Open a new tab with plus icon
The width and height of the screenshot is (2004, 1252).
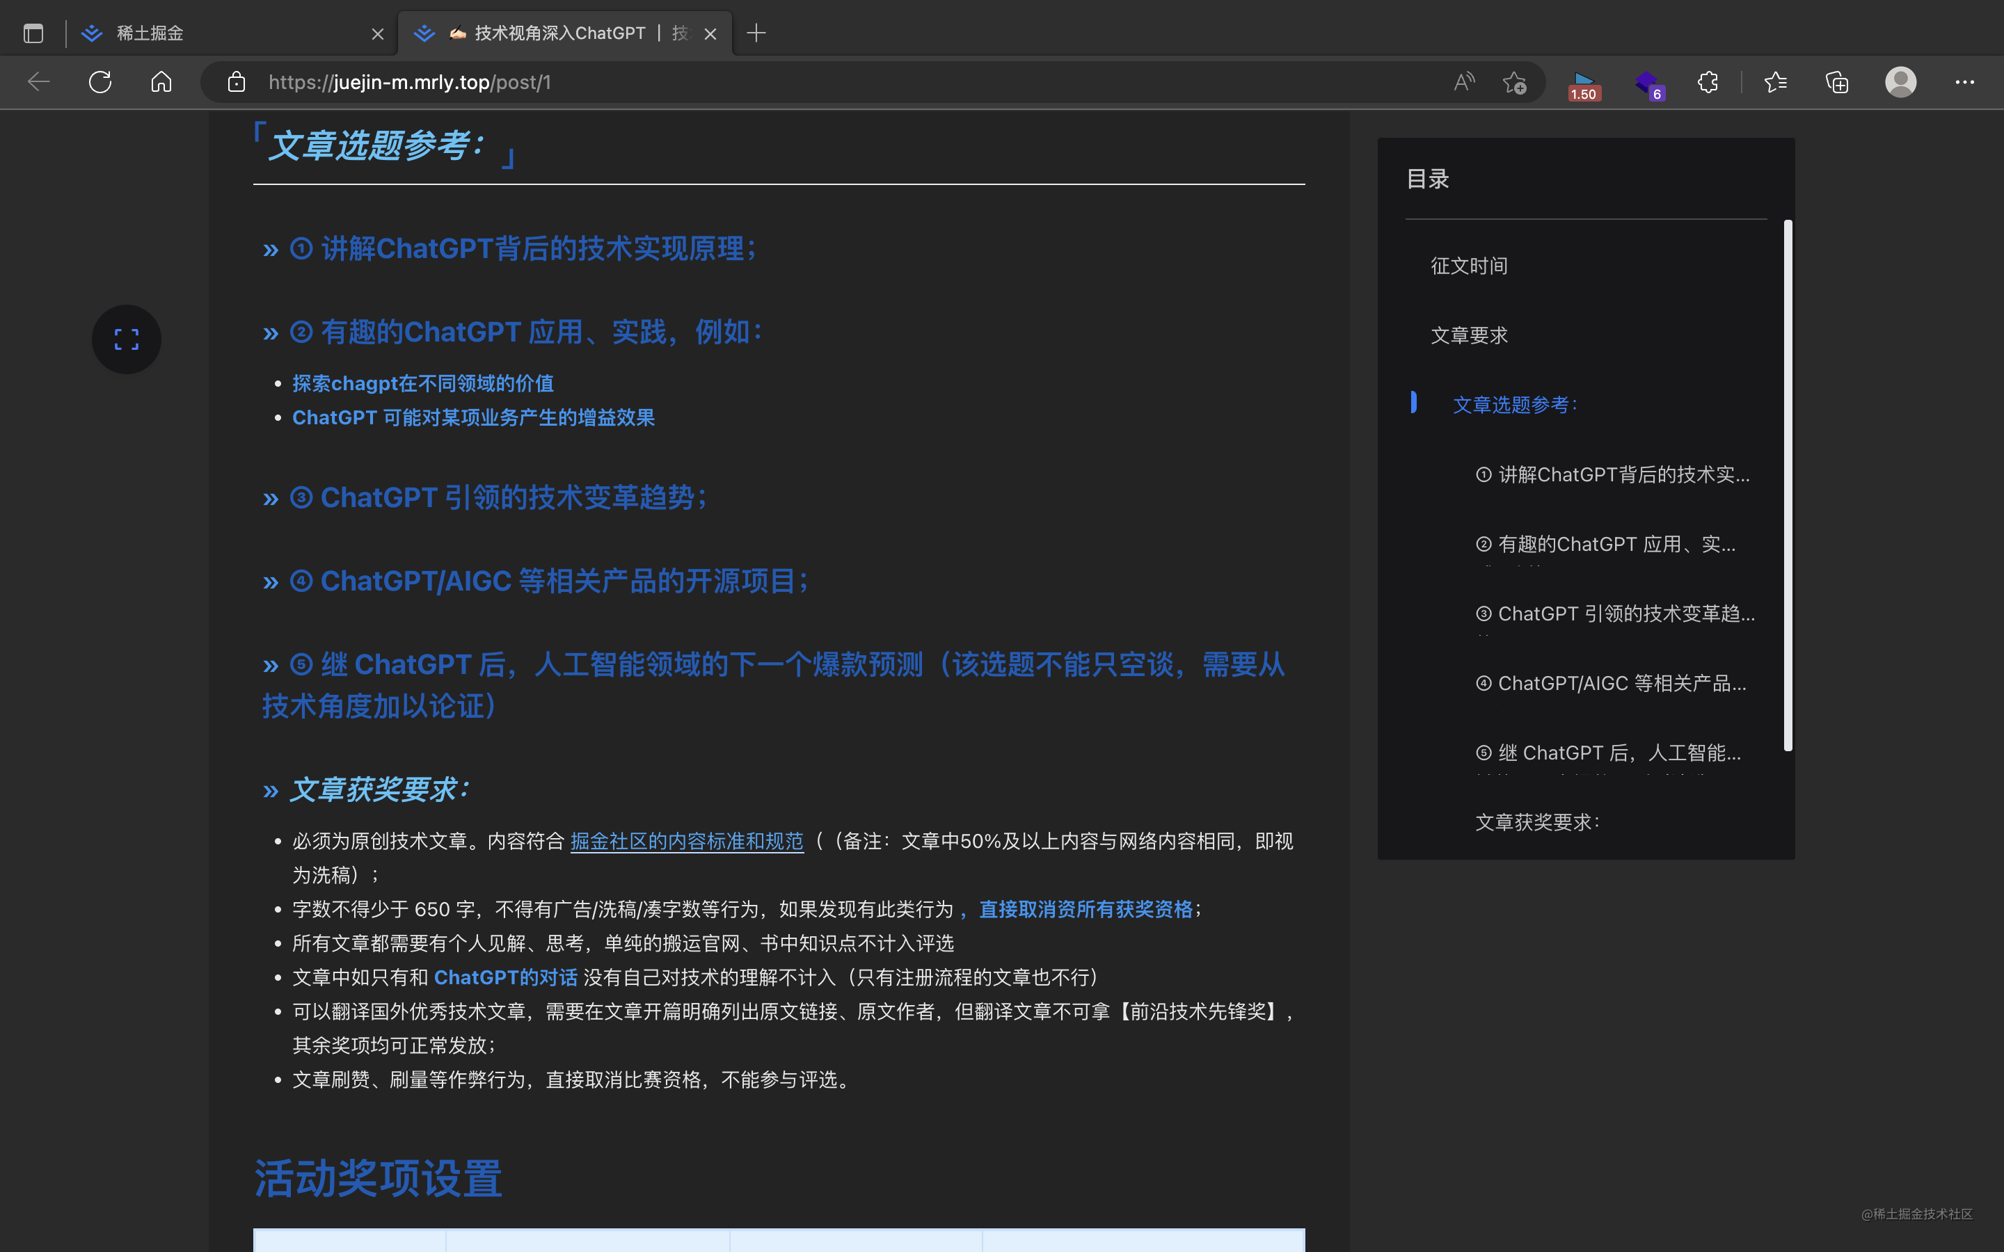756,33
